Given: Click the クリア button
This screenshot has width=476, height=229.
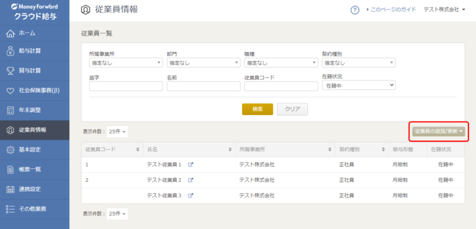Looking at the screenshot, I should pyautogui.click(x=293, y=109).
